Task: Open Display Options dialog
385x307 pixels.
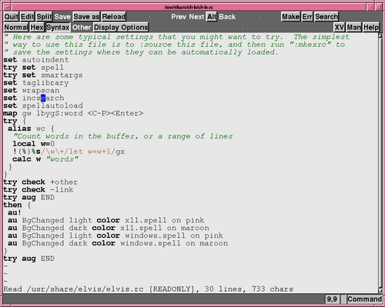Action: [121, 27]
